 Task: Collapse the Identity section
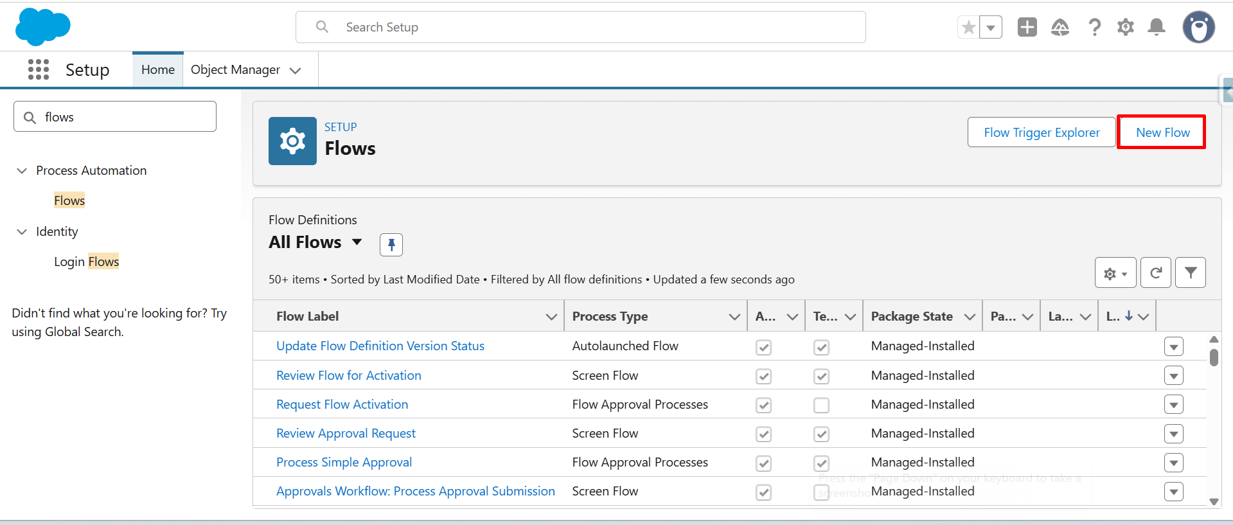click(x=22, y=231)
